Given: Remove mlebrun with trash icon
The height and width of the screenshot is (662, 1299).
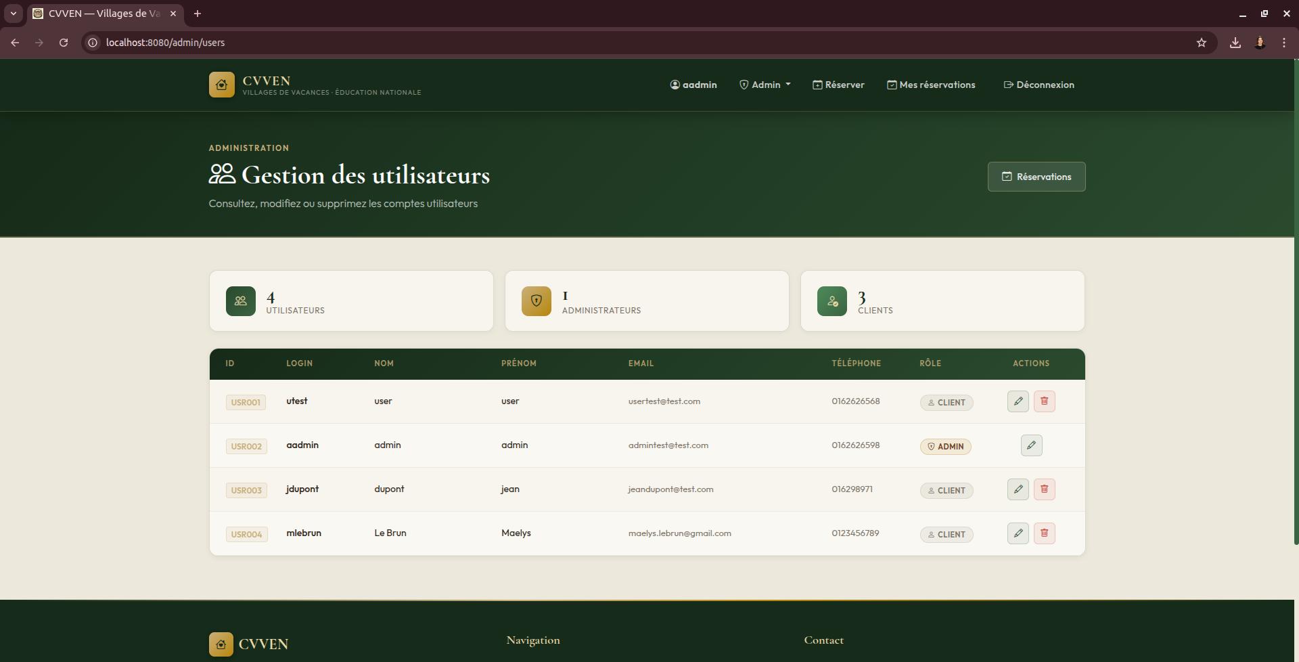Looking at the screenshot, I should pos(1044,533).
